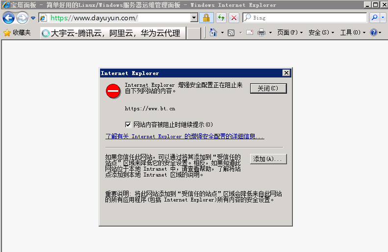Click the red blocked stop icon
Viewport: 388px width, 252px height.
pos(113,91)
